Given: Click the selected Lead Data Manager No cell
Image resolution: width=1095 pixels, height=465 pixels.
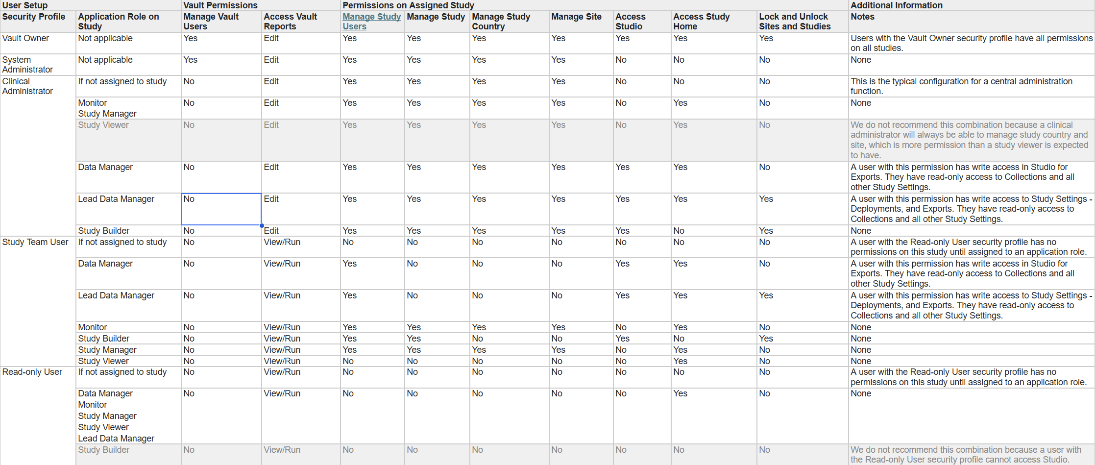Looking at the screenshot, I should coord(221,209).
